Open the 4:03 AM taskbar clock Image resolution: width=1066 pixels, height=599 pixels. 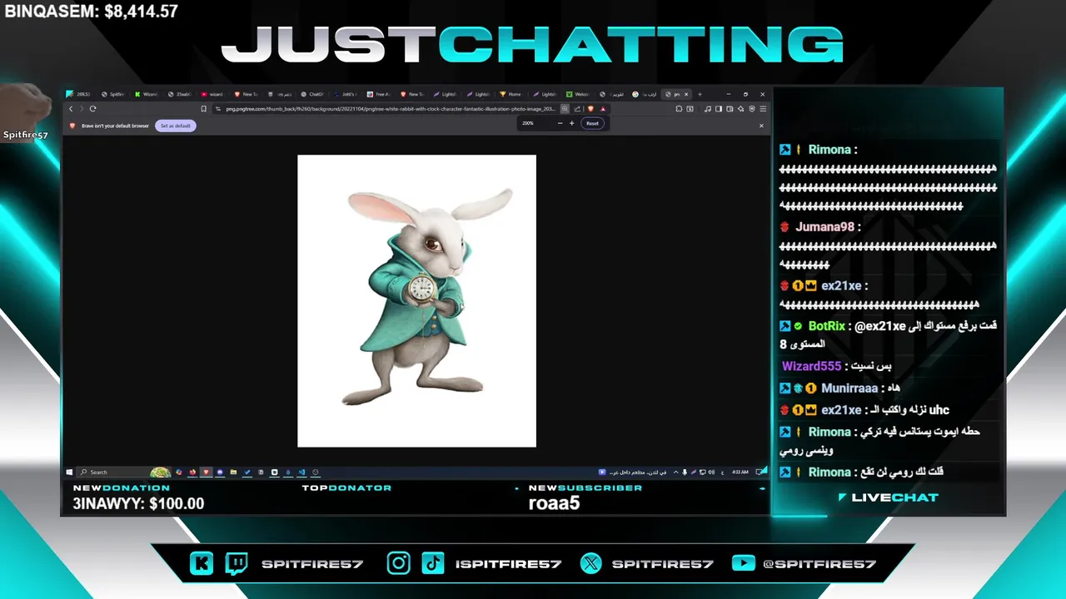[x=740, y=473]
